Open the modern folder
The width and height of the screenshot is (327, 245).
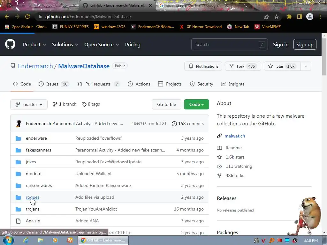coord(34,174)
